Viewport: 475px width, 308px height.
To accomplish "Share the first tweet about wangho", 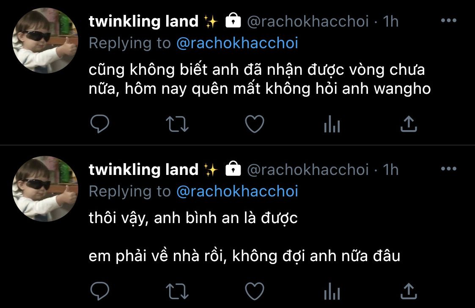I will tap(409, 124).
